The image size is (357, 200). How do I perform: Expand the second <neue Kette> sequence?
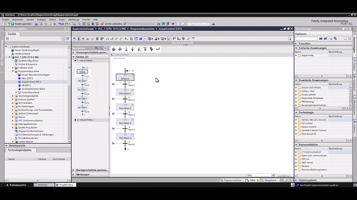[x=75, y=120]
